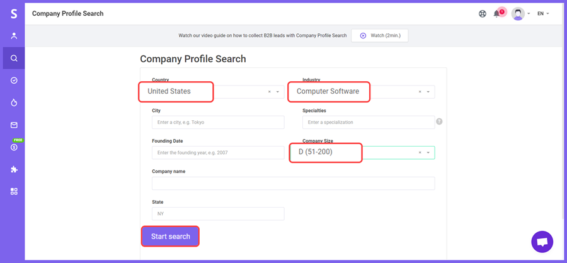
Task: Expand the Country dropdown arrow
Action: (x=278, y=92)
